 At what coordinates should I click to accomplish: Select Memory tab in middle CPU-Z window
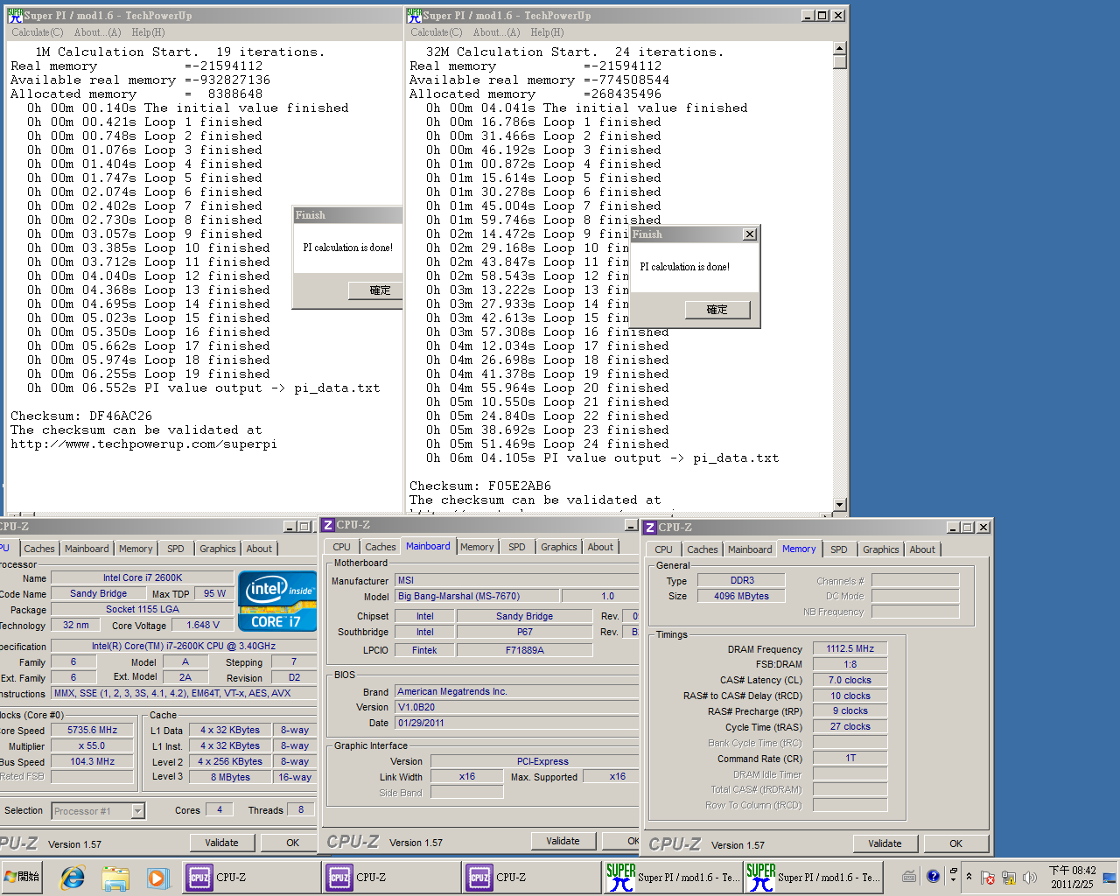(x=477, y=547)
